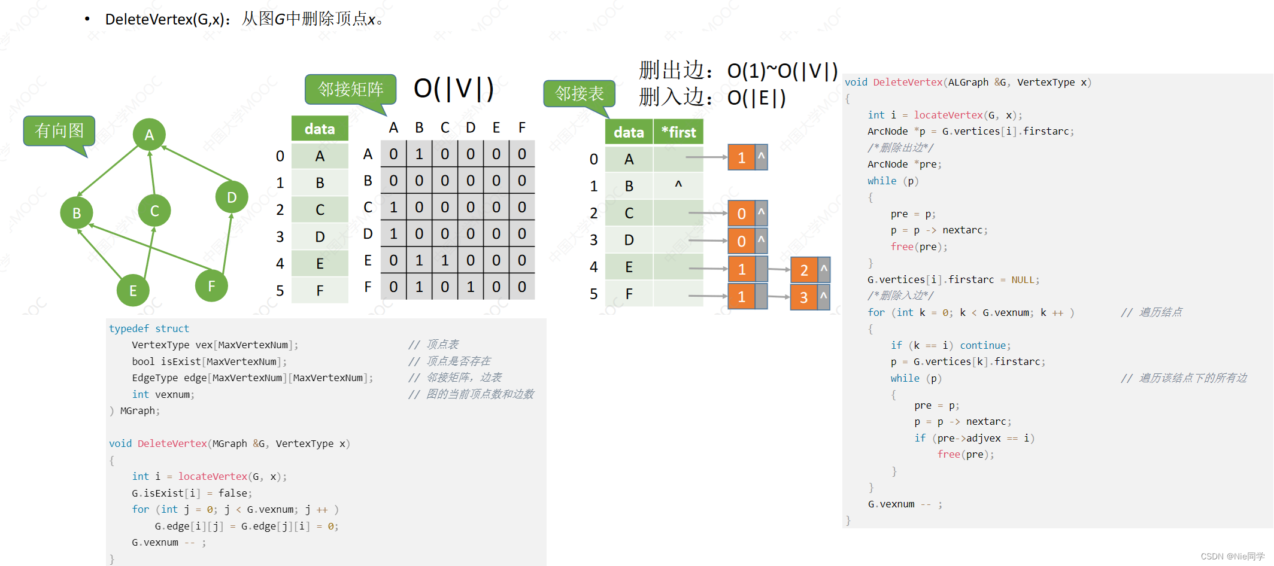1274x566 pixels.
Task: Click matrix cell row F column B
Action: pyautogui.click(x=419, y=287)
